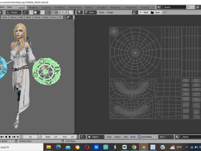The width and height of the screenshot is (201, 151).
Task: Toggle the pin image icon
Action: [165, 13]
